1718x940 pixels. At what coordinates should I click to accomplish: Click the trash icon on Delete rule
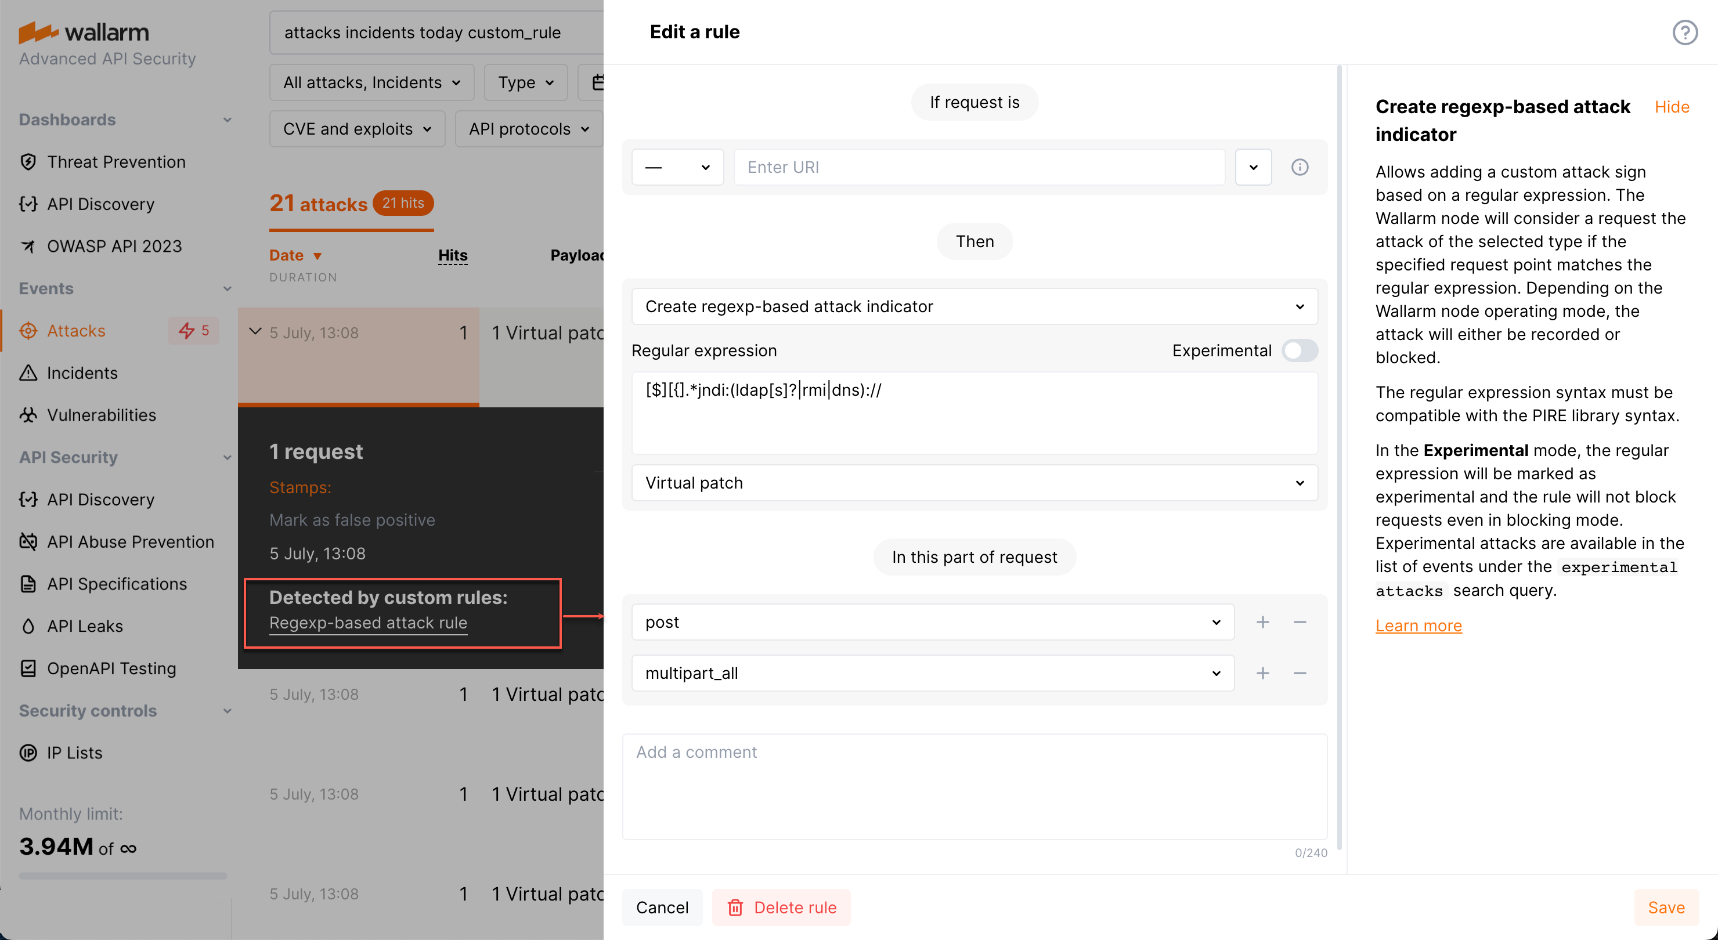(735, 908)
